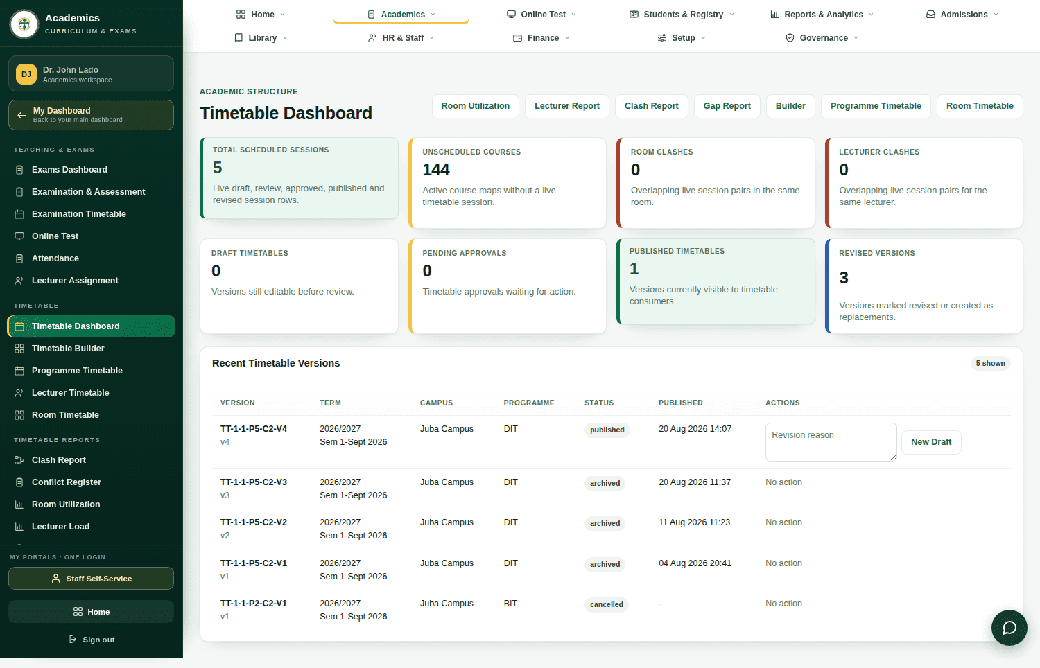This screenshot has height=668, width=1040.
Task: Click the Exams Dashboard sidebar icon
Action: pyautogui.click(x=19, y=170)
